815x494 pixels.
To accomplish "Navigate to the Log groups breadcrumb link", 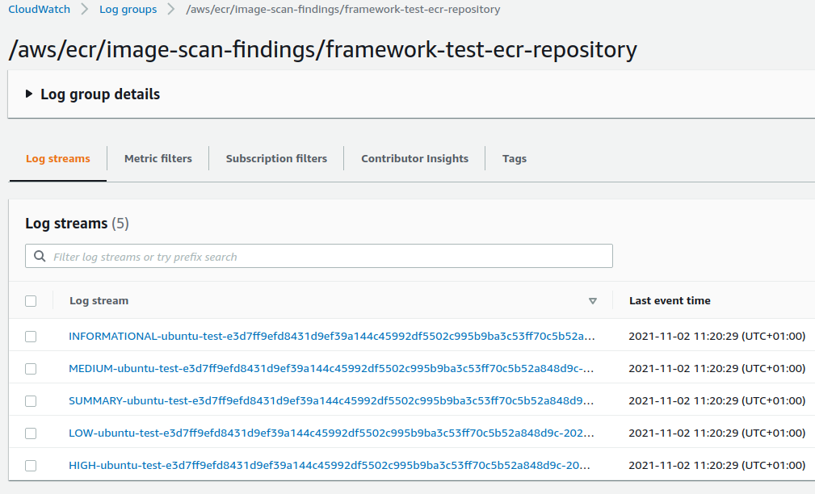I will pos(128,10).
